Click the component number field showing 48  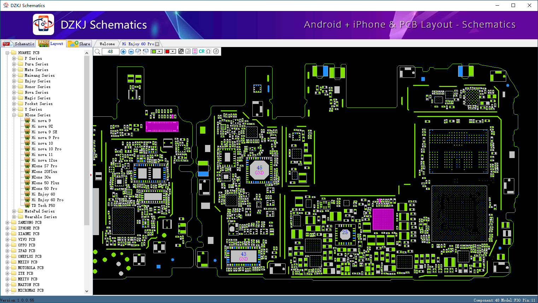[x=110, y=52]
